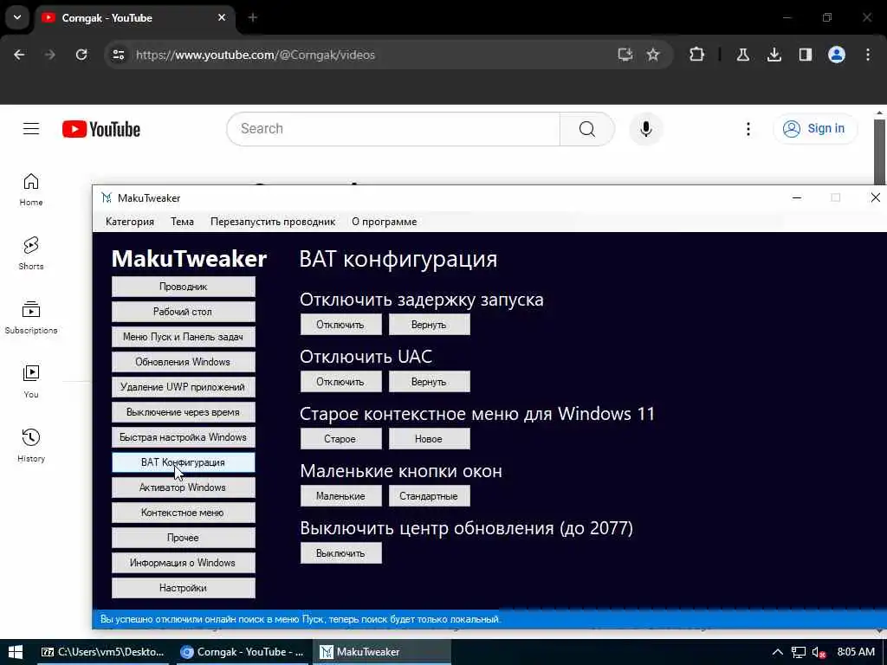Open the browser extensions puzzle icon
The height and width of the screenshot is (665, 887).
coord(697,55)
